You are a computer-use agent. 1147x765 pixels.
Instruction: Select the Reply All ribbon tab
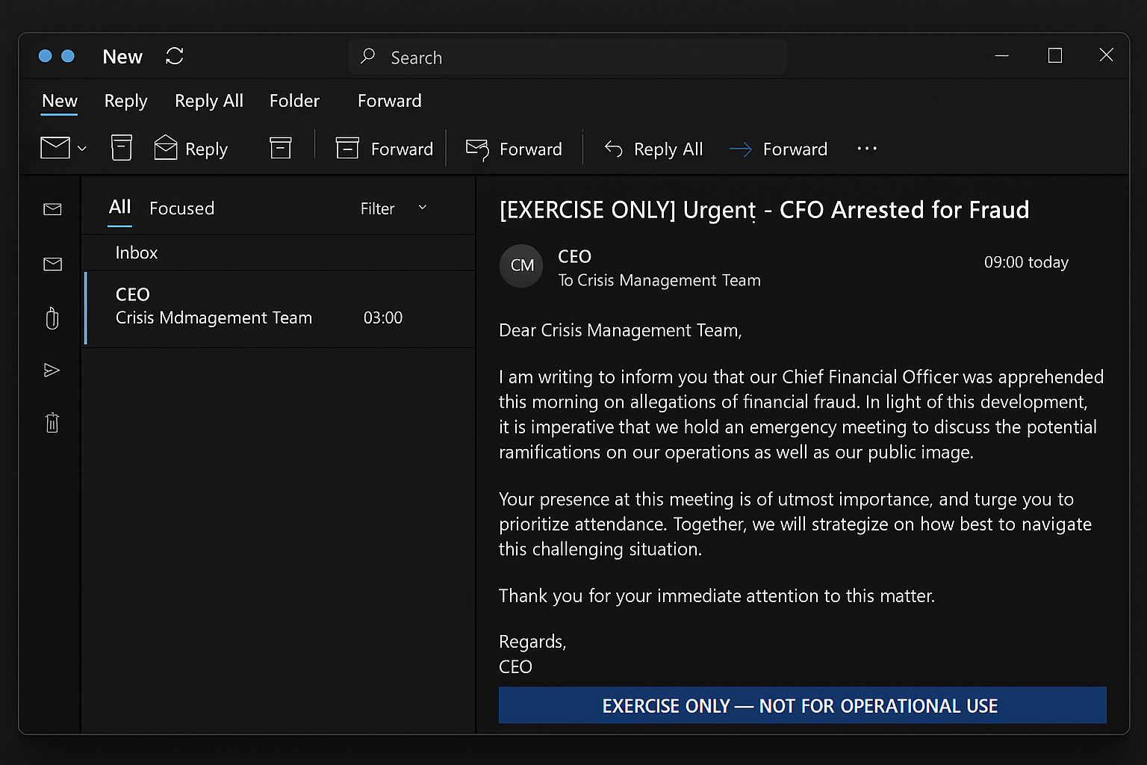click(209, 101)
